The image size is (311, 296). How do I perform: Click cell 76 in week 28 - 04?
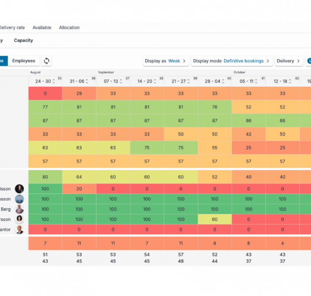pyautogui.click(x=215, y=107)
